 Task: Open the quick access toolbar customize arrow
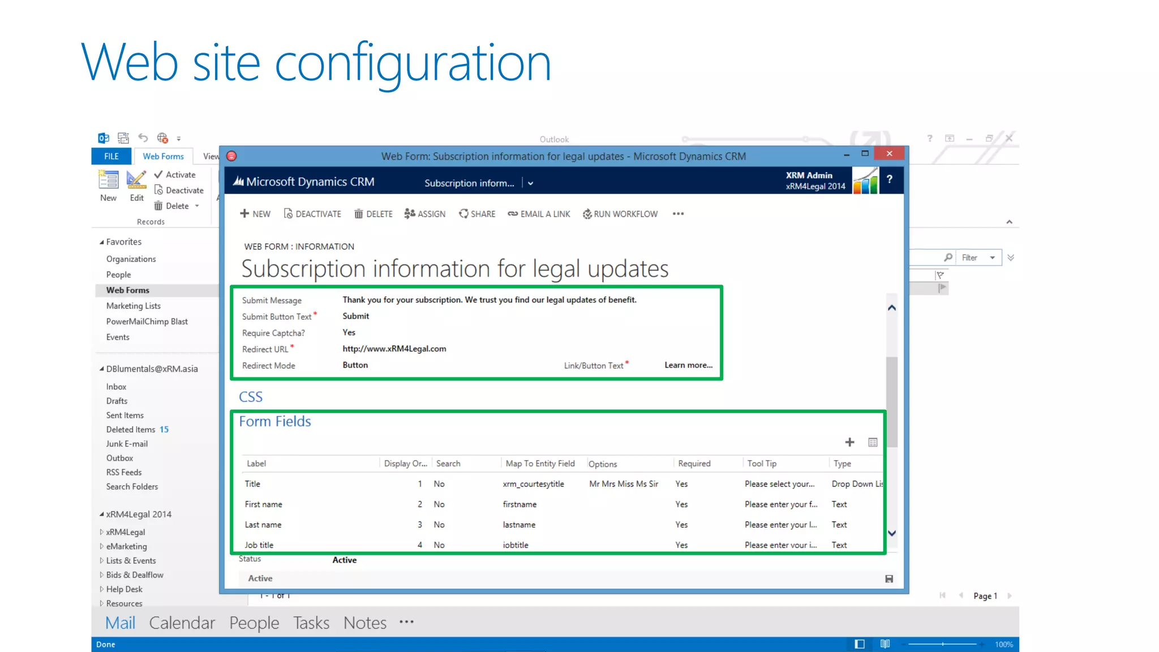tap(179, 139)
